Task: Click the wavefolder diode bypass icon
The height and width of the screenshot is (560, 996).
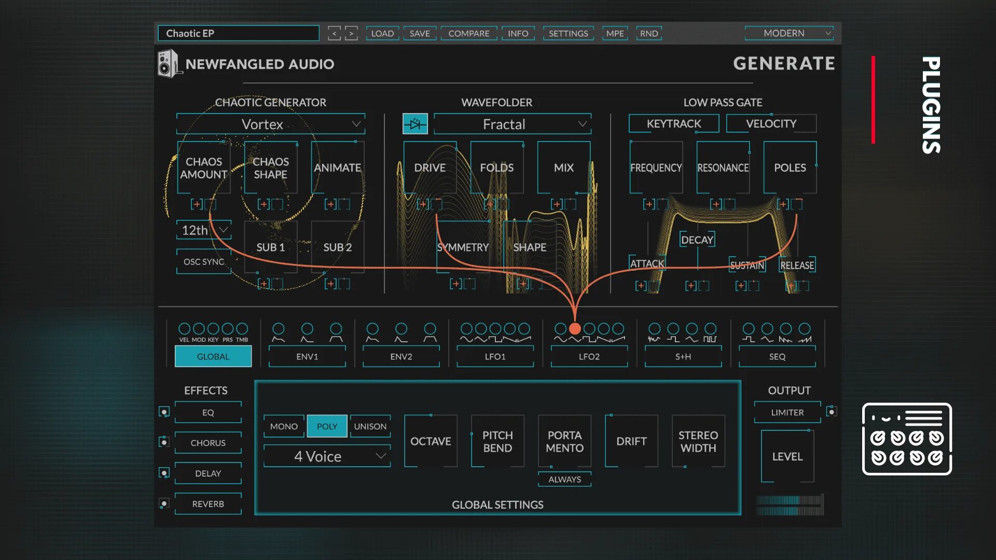Action: [415, 124]
